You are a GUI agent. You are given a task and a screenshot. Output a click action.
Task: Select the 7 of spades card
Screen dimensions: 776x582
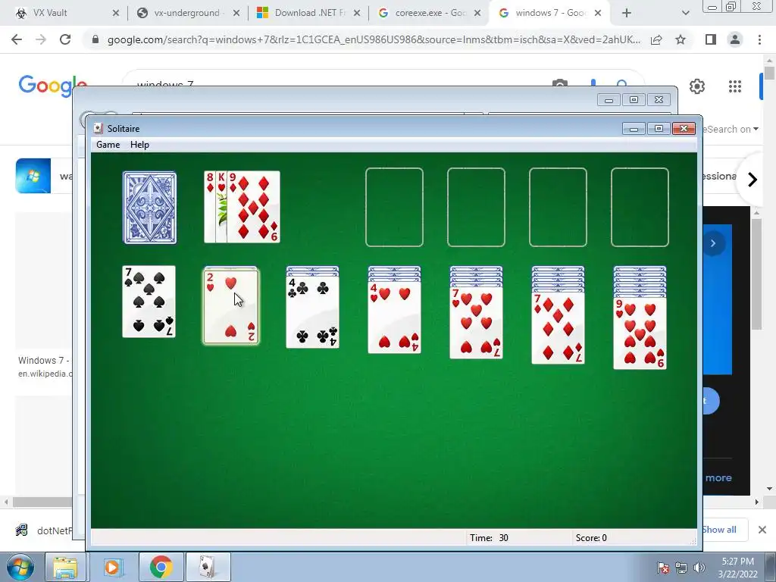pyautogui.click(x=149, y=302)
